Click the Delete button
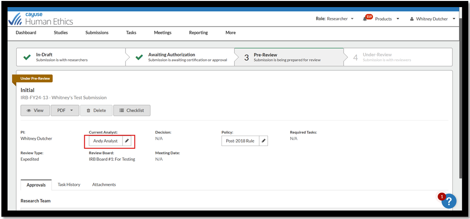This screenshot has width=470, height=219. [x=96, y=110]
